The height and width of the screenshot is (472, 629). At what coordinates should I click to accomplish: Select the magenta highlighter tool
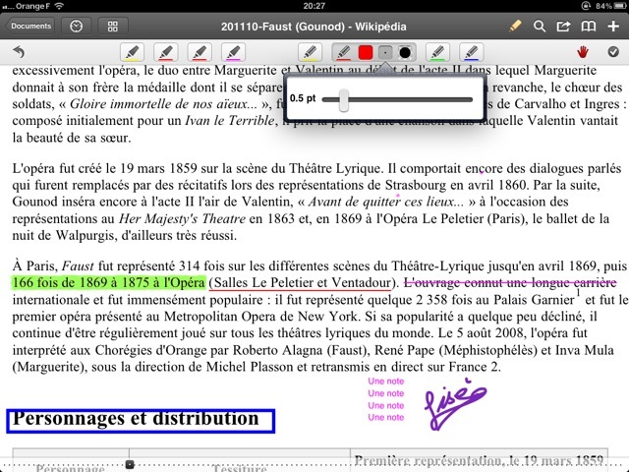pyautogui.click(x=232, y=52)
